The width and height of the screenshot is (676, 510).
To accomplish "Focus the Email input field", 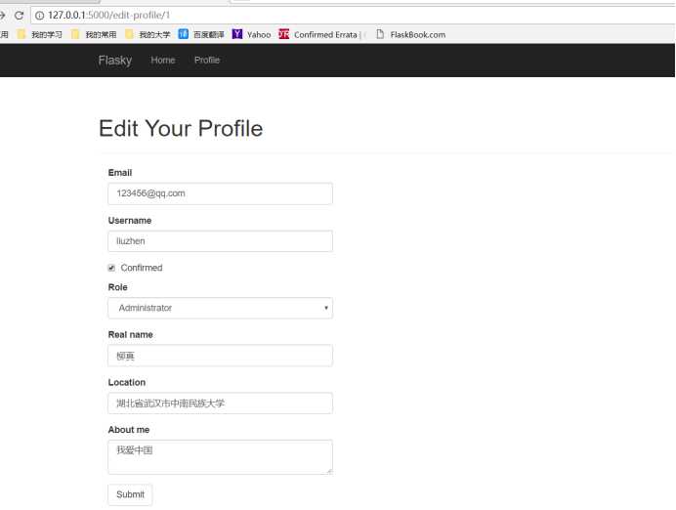I will 221,193.
